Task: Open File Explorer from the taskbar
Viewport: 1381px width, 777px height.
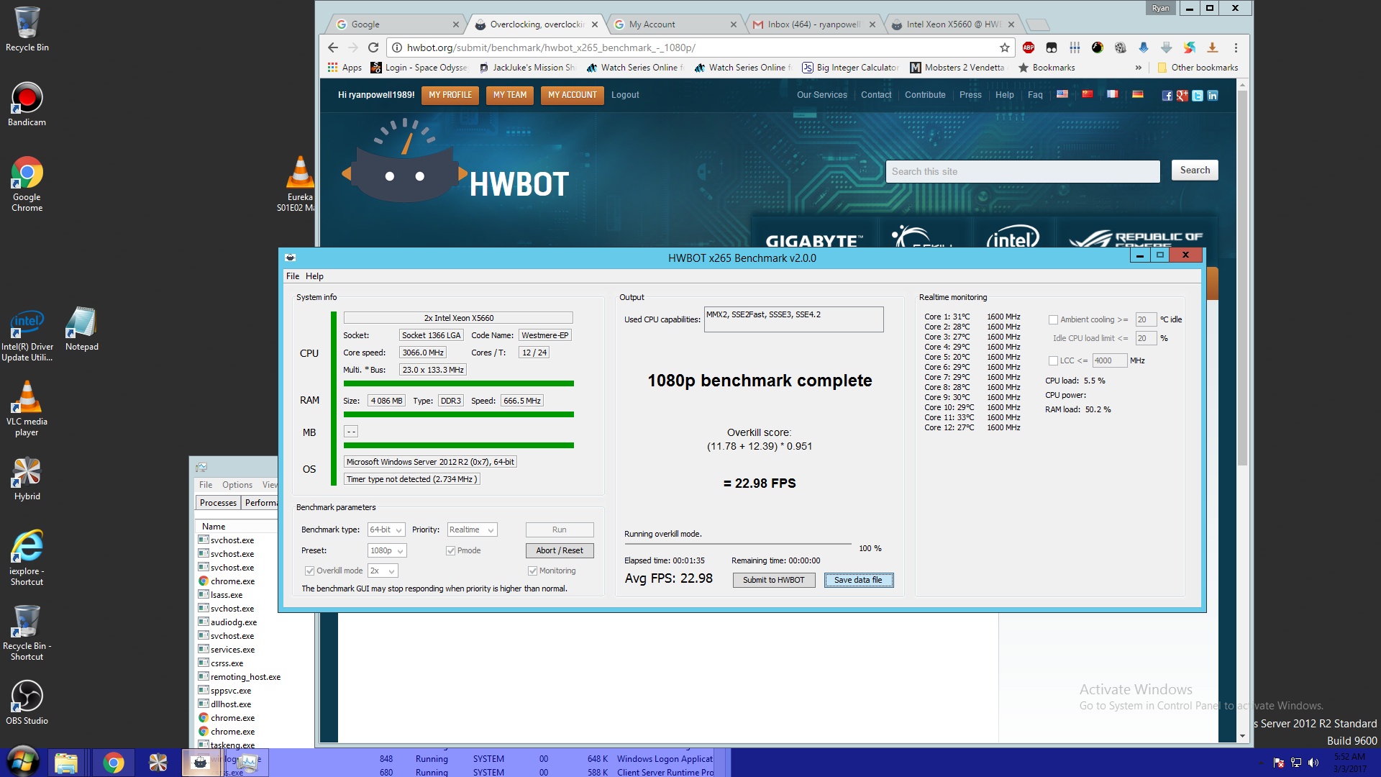Action: tap(66, 763)
